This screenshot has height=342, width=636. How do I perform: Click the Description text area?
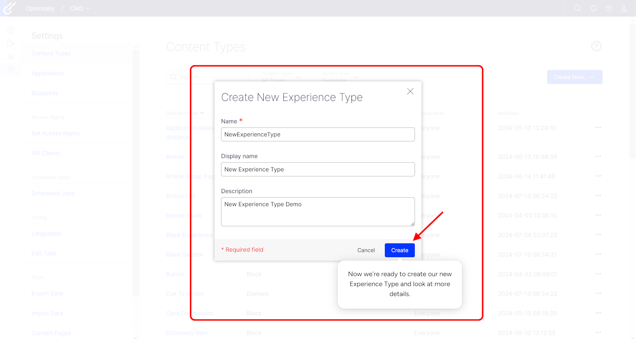click(318, 211)
